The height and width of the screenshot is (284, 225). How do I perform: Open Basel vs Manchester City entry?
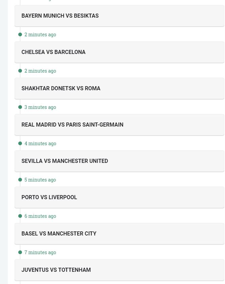coord(59,233)
